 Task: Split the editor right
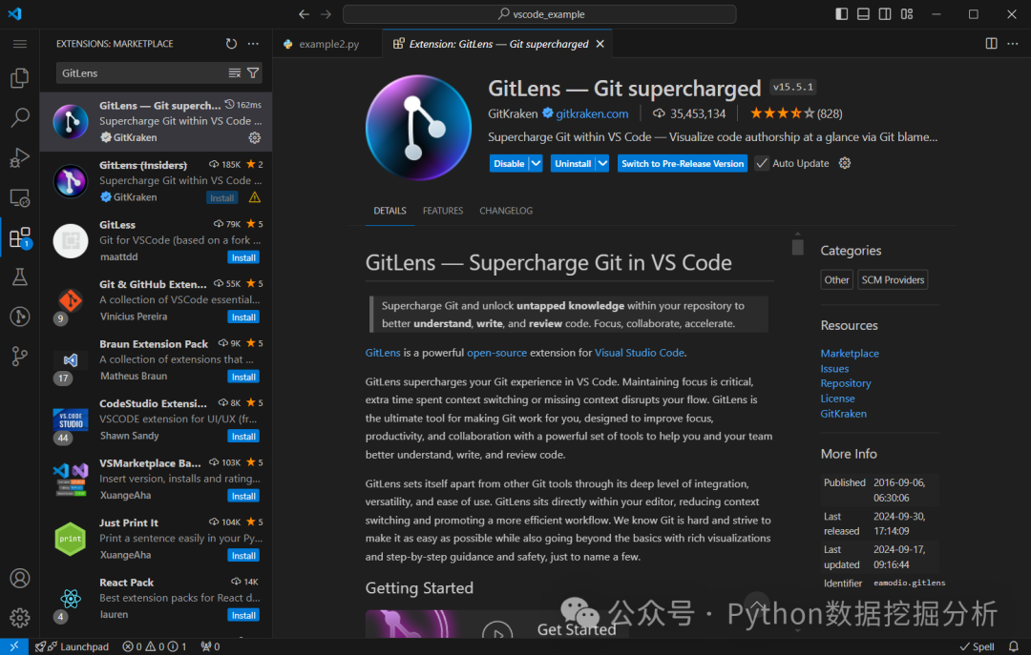992,44
